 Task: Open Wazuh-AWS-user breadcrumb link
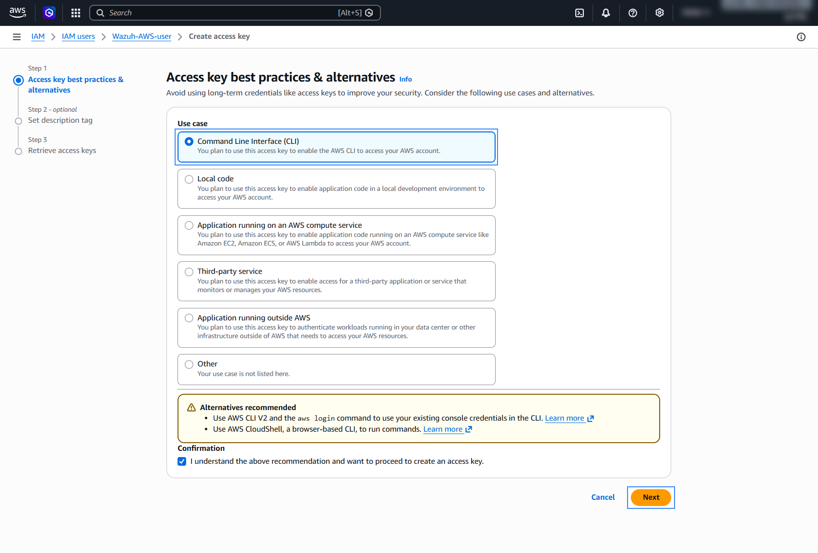click(142, 36)
